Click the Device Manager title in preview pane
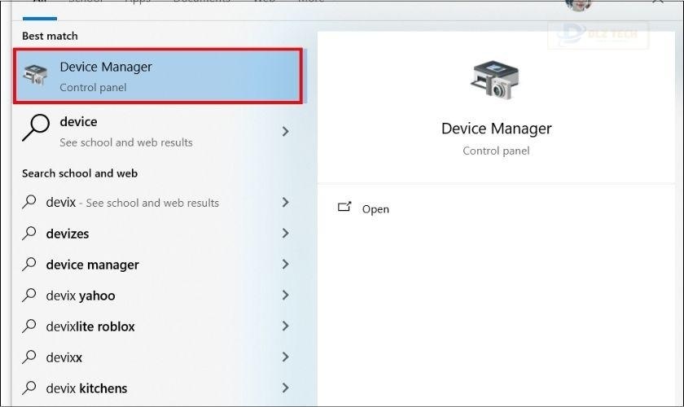This screenshot has width=684, height=407. click(496, 129)
